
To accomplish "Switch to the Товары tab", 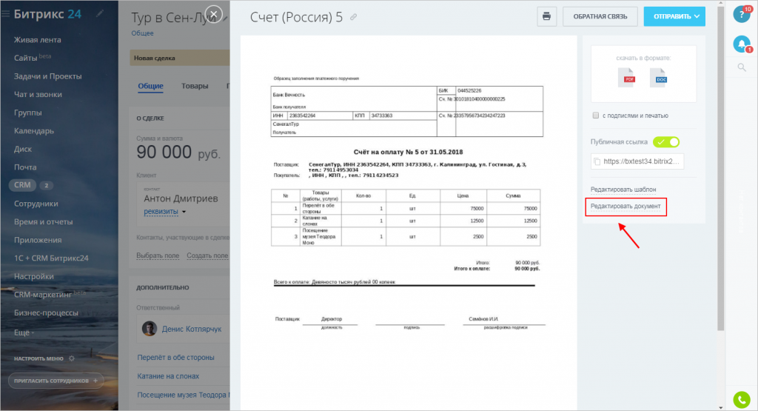I will pos(195,86).
